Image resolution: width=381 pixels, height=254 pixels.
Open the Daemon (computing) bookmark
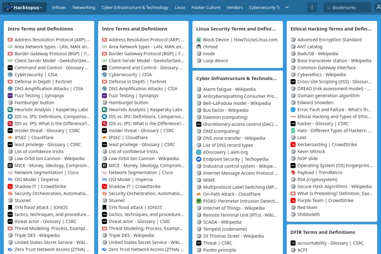(225, 117)
